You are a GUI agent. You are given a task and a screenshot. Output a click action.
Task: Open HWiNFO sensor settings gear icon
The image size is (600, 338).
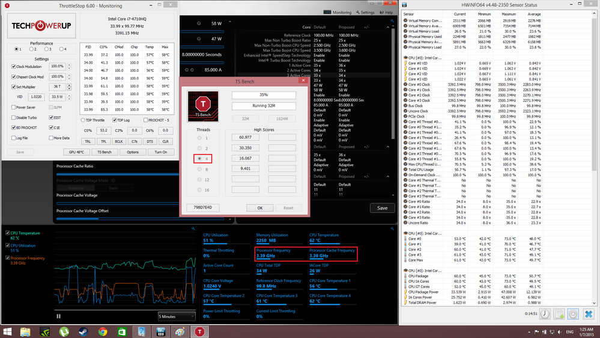click(573, 314)
